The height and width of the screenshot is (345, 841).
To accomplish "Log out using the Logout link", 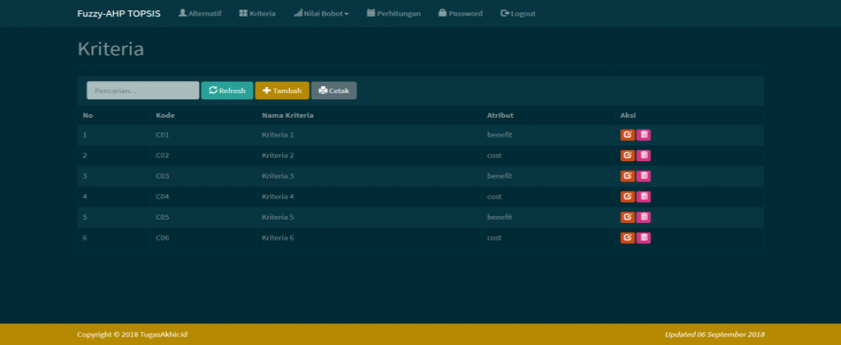I will coord(518,13).
